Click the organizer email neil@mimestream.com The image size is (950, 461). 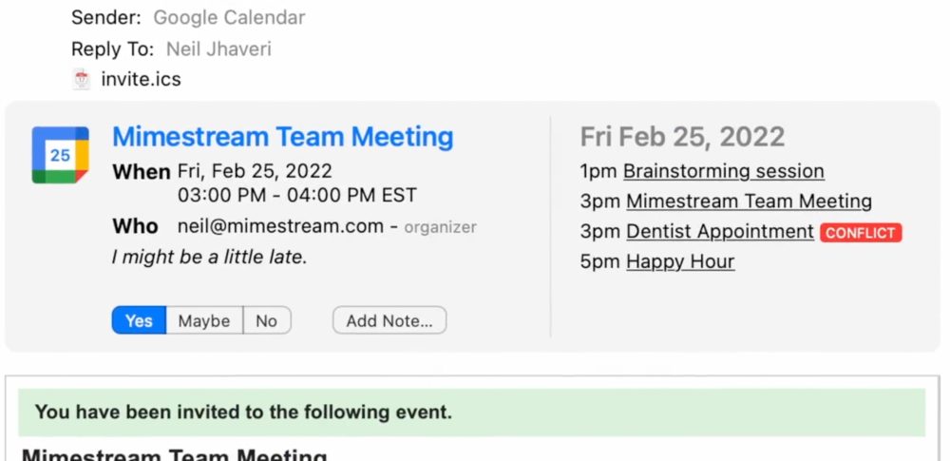[279, 226]
